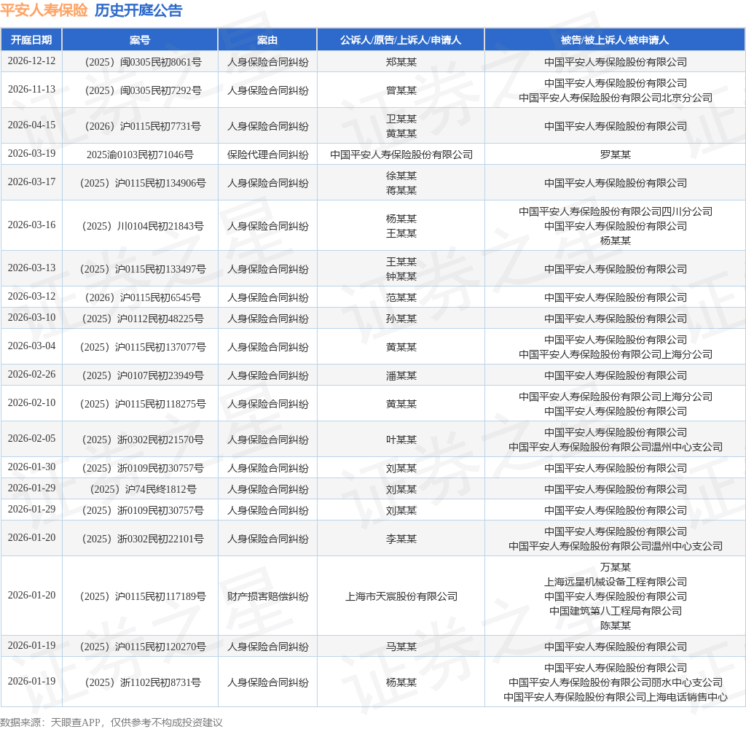The image size is (746, 729).
Task: Click date 2026-03-04
Action: coord(31,346)
